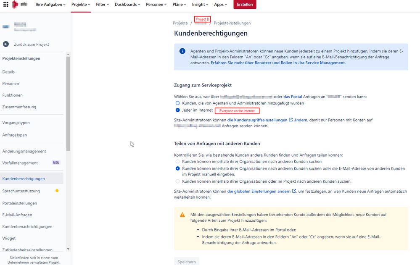Click the sidebar vertical scrollbar thumb
The width and height of the screenshot is (420, 265).
click(68, 104)
